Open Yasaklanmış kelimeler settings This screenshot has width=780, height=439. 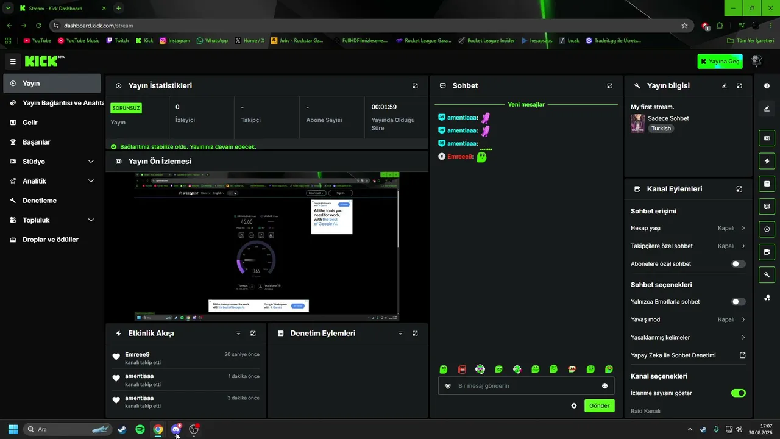[688, 338]
